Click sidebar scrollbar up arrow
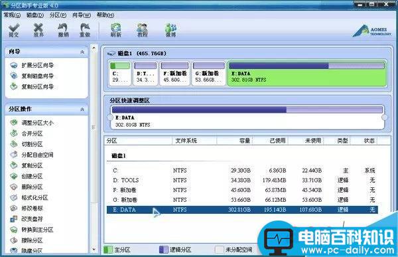Viewport: 398px width, 257px height. click(x=94, y=48)
